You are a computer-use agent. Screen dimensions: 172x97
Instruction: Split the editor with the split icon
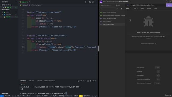(x=93, y=2)
